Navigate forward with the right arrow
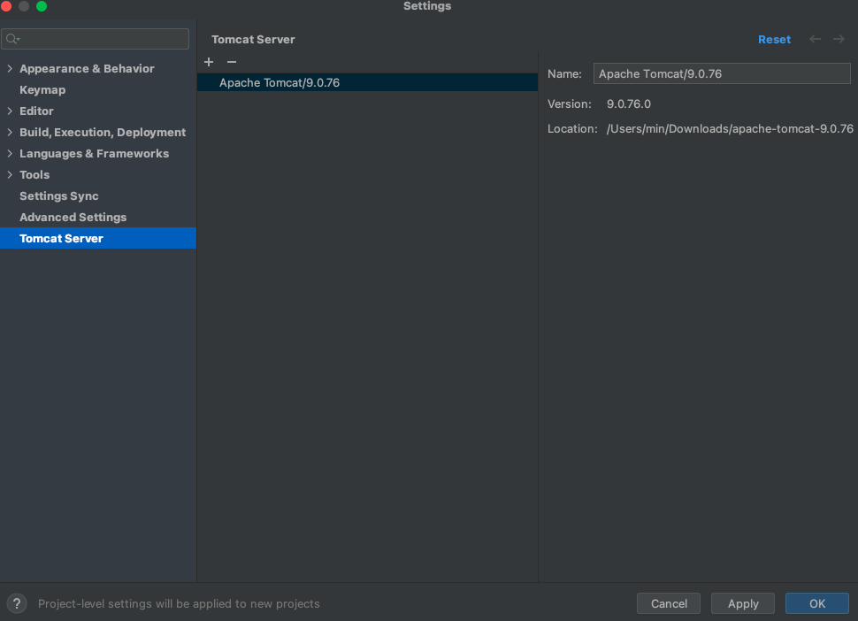 (839, 40)
